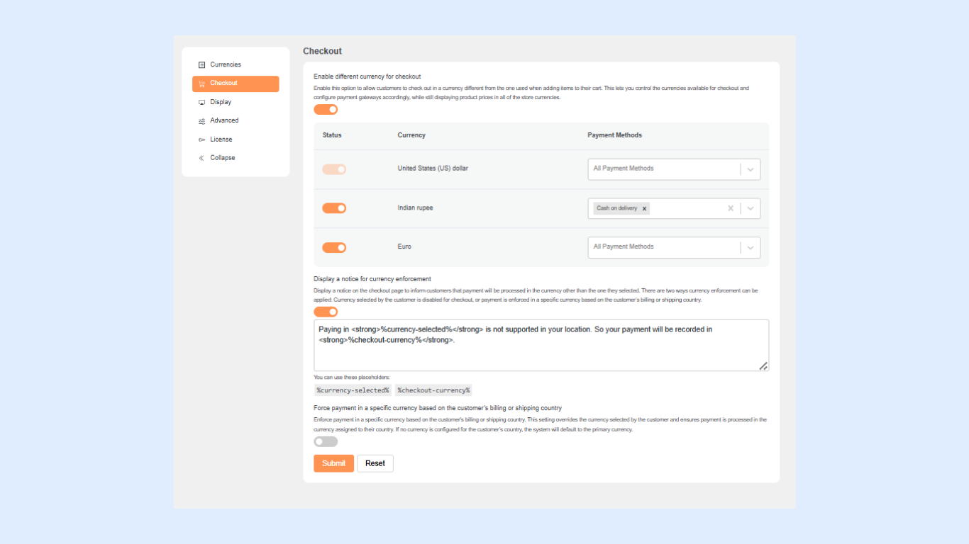Click the Advanced settings sliders icon
Screen dimensions: 969x544
click(202, 121)
